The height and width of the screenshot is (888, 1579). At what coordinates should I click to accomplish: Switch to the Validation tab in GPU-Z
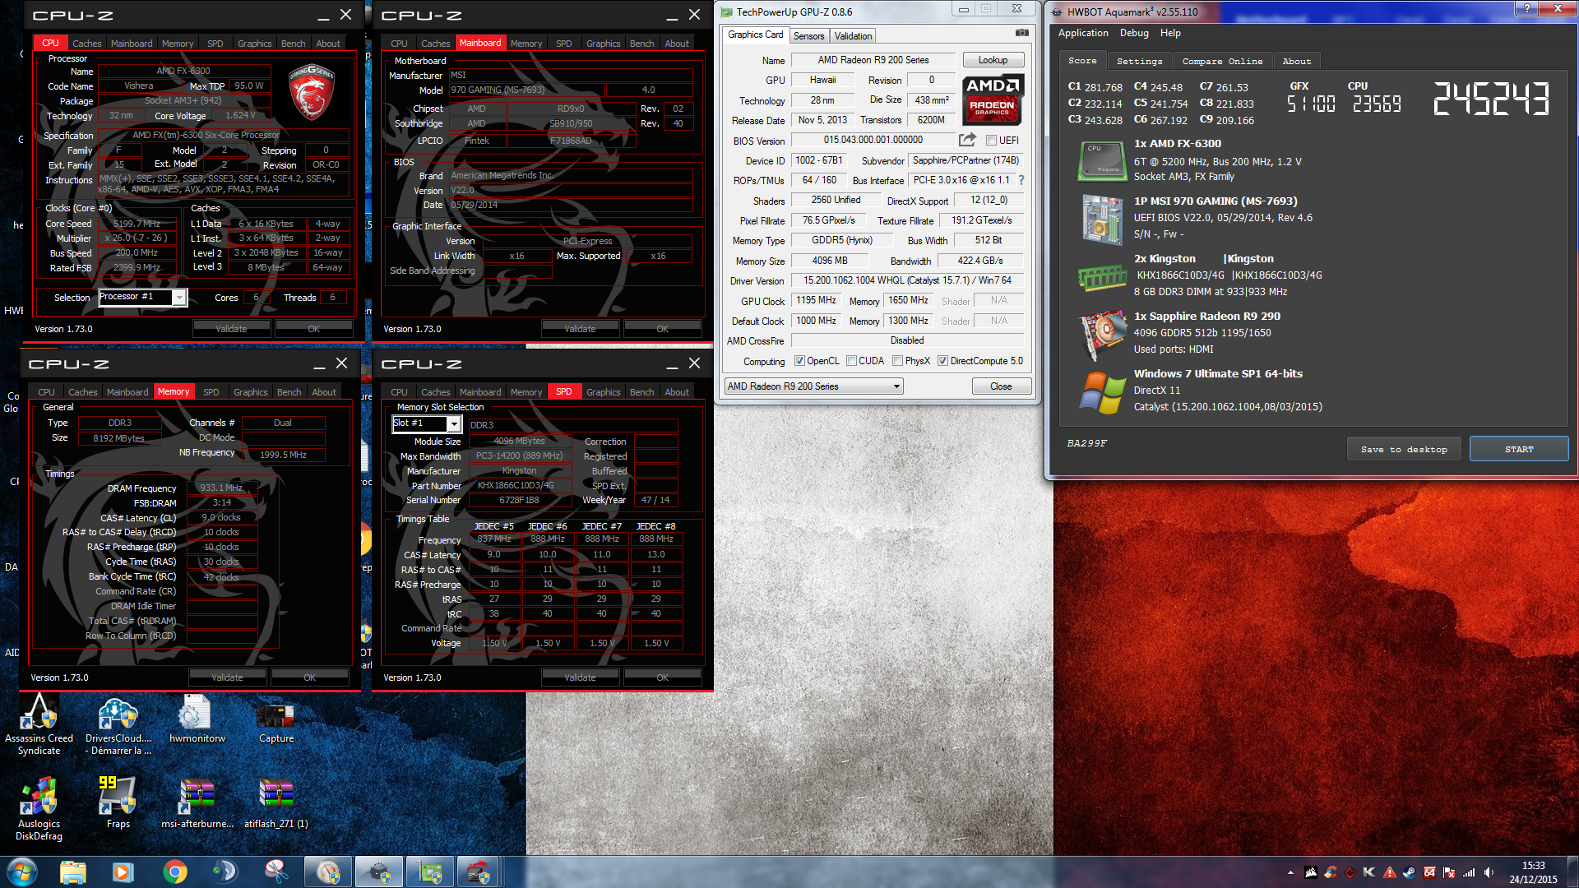(853, 36)
